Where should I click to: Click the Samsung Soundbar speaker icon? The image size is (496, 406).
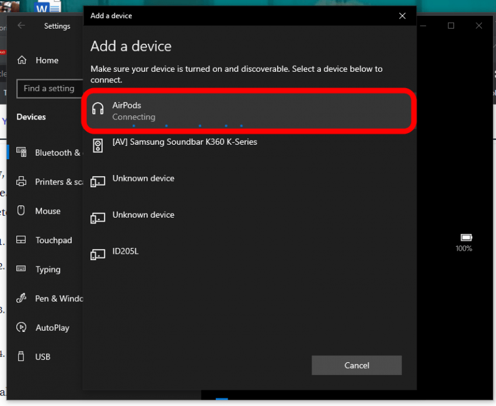coord(98,146)
